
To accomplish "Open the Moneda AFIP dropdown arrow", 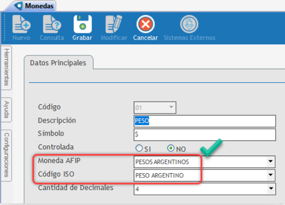I will [271, 161].
